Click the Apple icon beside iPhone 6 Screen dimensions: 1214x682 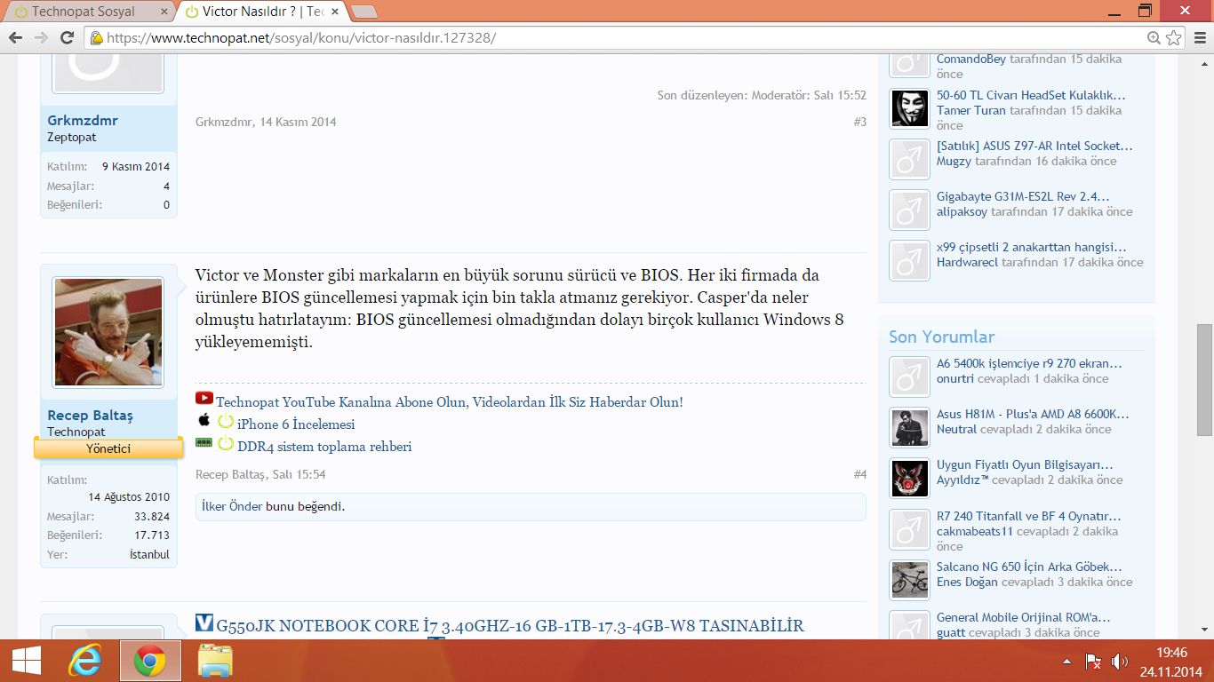[204, 420]
